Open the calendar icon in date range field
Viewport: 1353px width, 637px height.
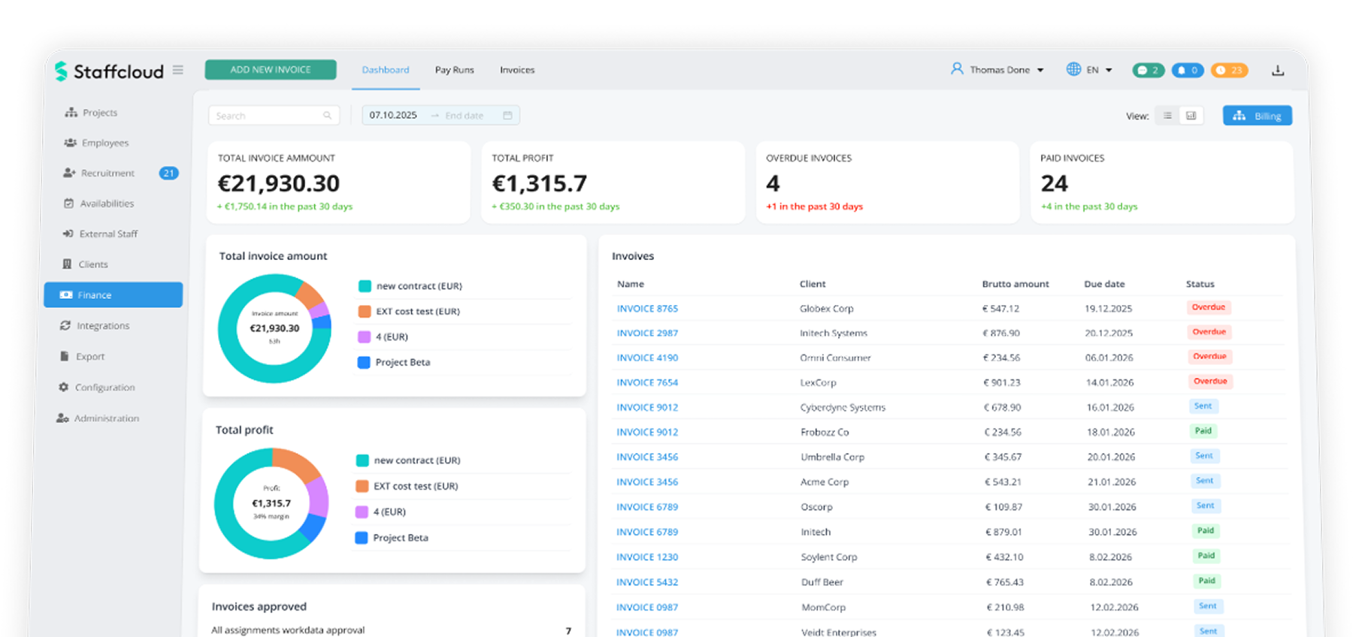point(507,115)
